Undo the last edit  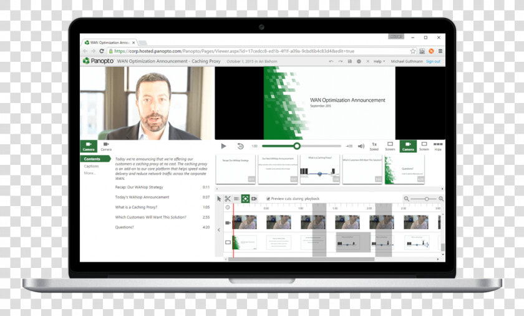(331, 61)
